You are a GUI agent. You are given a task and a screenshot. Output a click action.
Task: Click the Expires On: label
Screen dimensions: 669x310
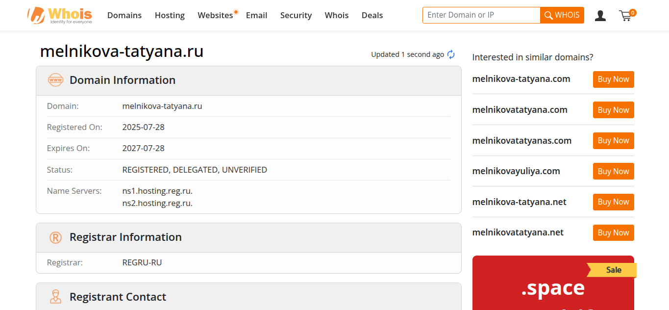tap(68, 148)
